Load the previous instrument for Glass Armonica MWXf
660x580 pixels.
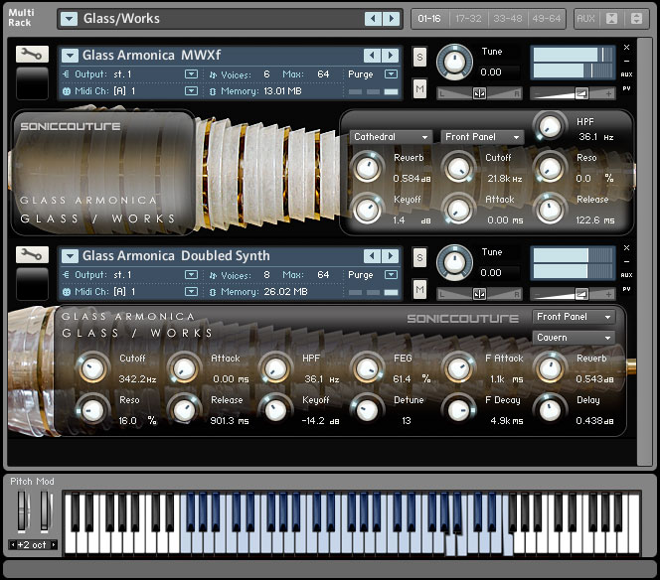[x=372, y=55]
